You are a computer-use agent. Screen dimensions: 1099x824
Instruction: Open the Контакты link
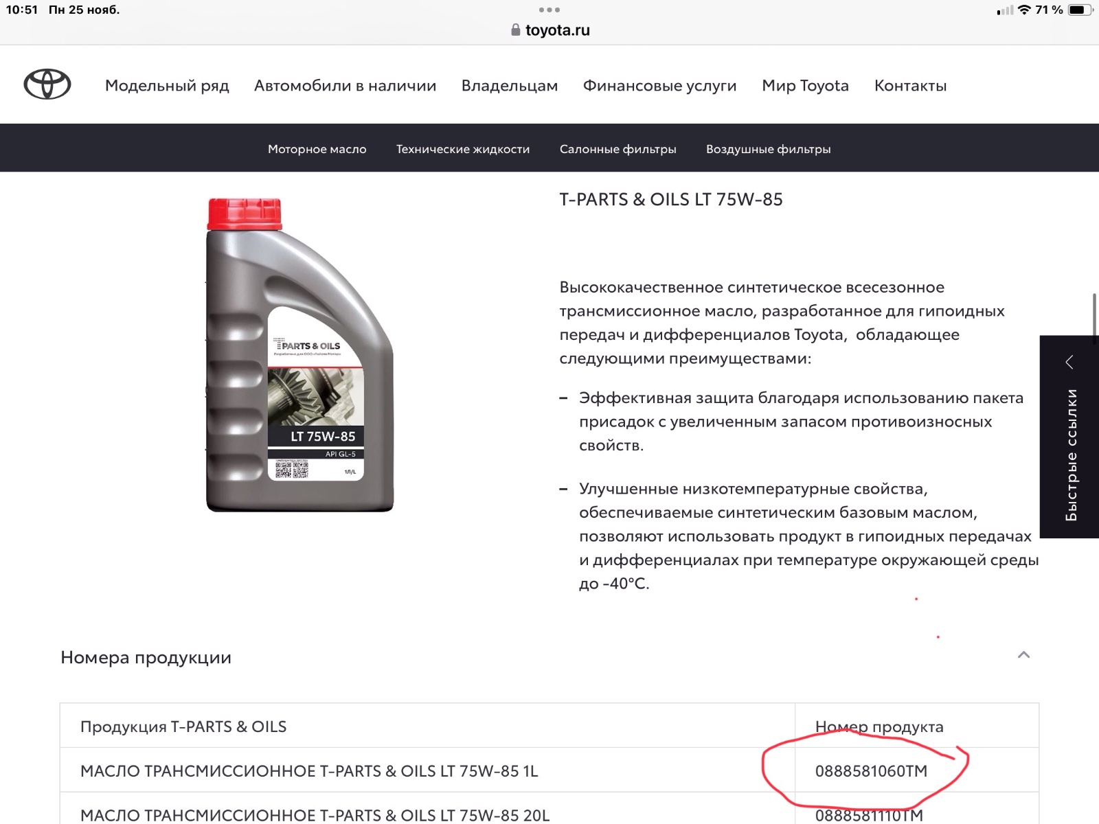[911, 86]
